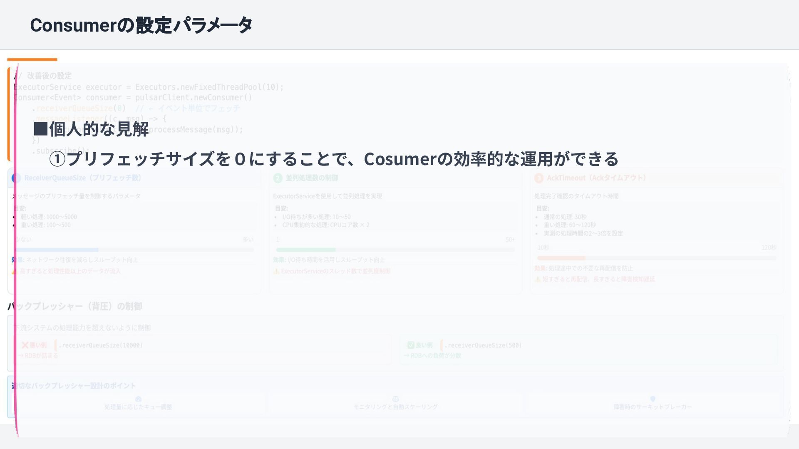Viewport: 799px width, 449px height.
Task: Click the number 2 badge for 並列処理数の制御
Action: [278, 178]
